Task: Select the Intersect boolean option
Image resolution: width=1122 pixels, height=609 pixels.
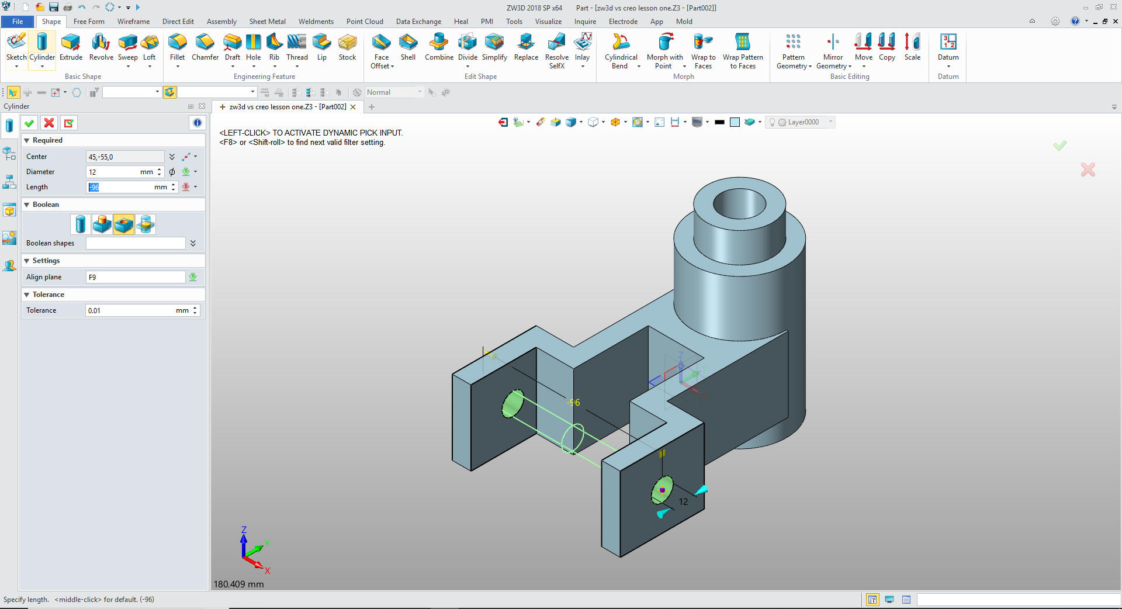Action: tap(146, 224)
